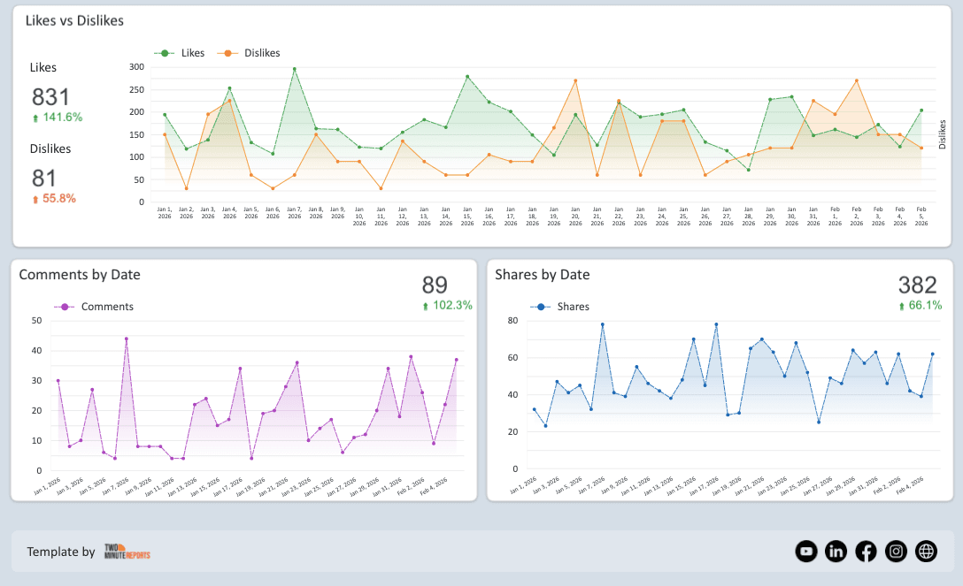This screenshot has height=586, width=963.
Task: Open the Facebook social icon
Action: click(866, 551)
